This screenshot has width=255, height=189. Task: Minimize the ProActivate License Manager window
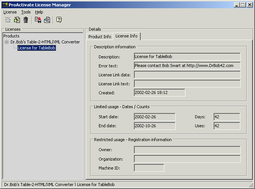click(237, 5)
